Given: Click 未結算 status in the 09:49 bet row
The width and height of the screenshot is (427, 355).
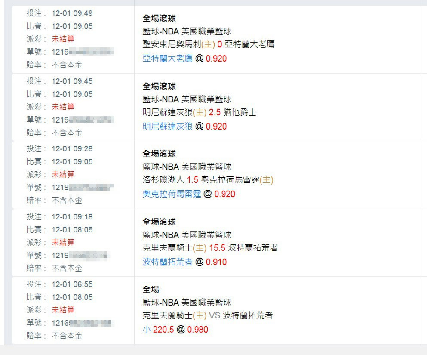Looking at the screenshot, I should pyautogui.click(x=63, y=39).
